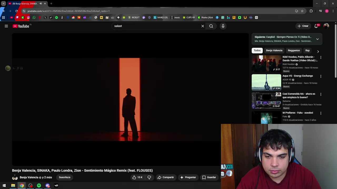337x189 pixels.
Task: Open Windows Start menu
Action: click(x=4, y=186)
